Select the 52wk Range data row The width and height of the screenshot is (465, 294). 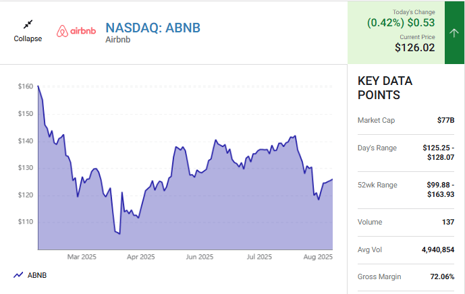tap(406, 189)
